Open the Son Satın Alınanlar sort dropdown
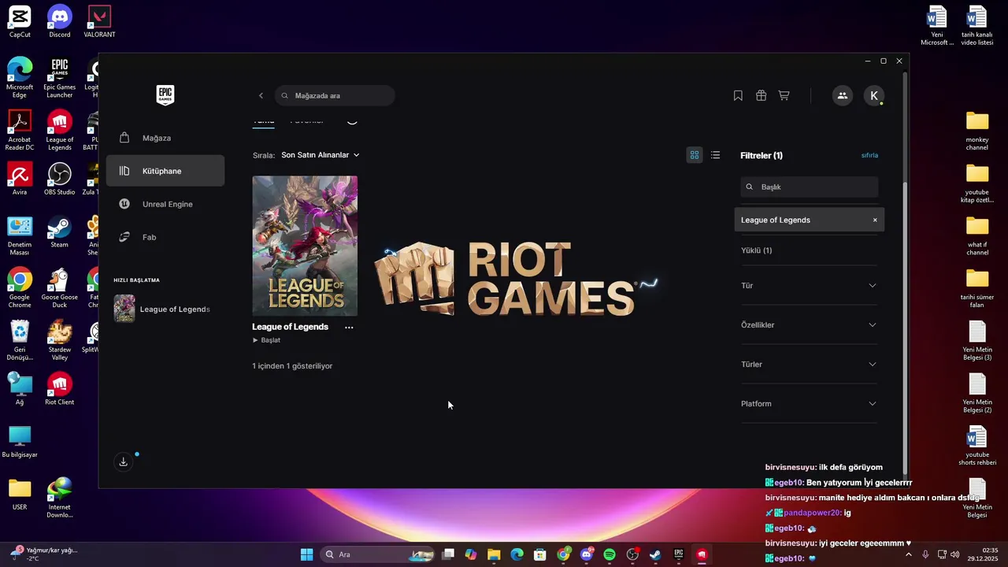 click(320, 155)
